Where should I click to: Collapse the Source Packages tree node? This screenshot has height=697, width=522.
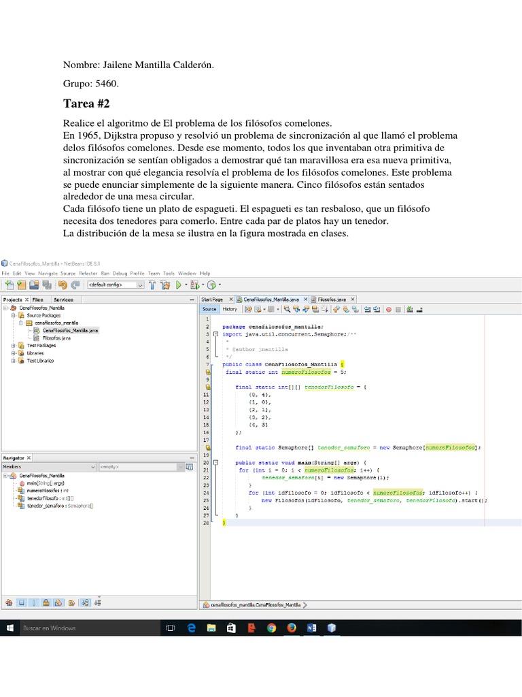click(x=12, y=315)
